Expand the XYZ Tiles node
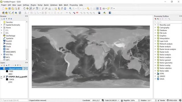This screenshot has width=182, height=102. pos(1,55)
